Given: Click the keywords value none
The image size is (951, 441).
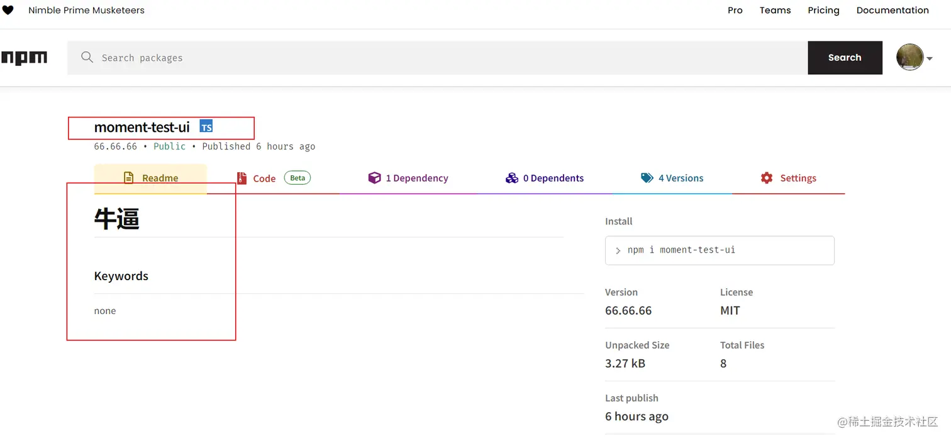Looking at the screenshot, I should [105, 310].
